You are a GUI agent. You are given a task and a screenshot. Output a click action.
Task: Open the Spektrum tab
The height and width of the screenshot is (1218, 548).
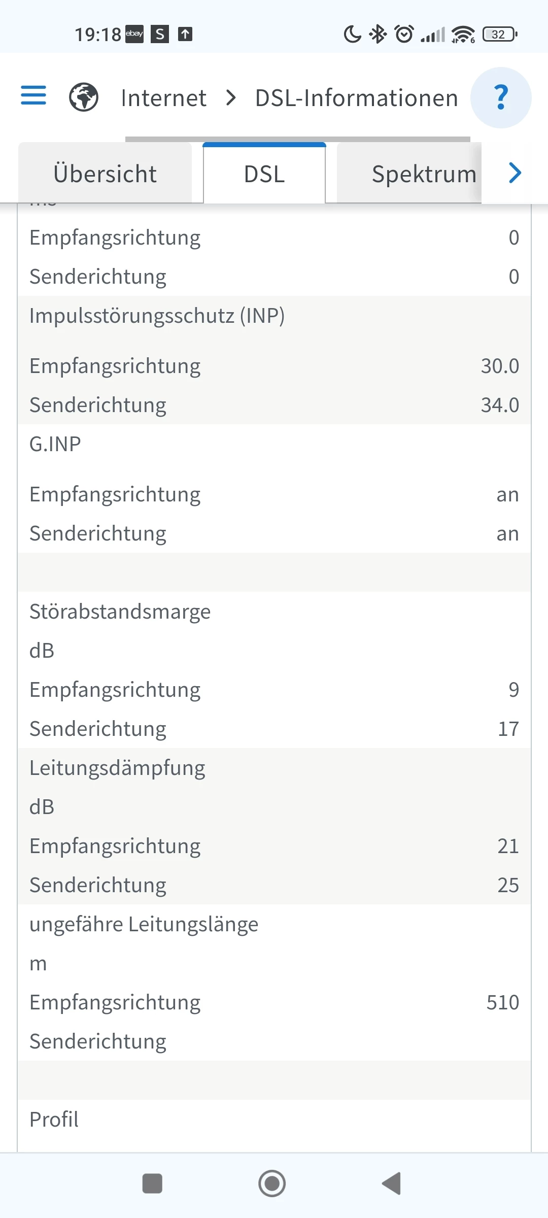point(424,174)
